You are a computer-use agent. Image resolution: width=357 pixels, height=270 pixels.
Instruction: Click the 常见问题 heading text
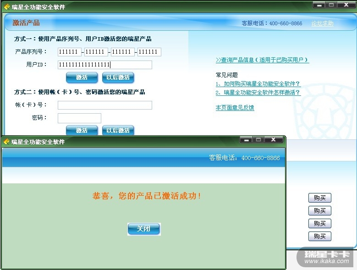tap(226, 75)
